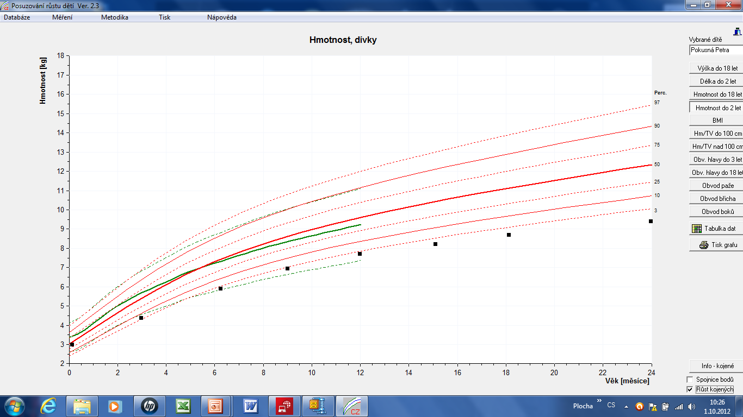Open the zip archiver in taskbar
This screenshot has width=743, height=417.
coord(318,406)
